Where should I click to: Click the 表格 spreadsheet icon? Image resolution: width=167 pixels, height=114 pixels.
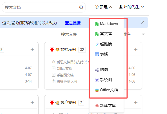pyautogui.click(x=97, y=54)
